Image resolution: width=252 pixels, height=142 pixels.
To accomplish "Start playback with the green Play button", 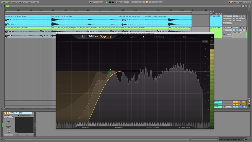I will click(107, 2).
